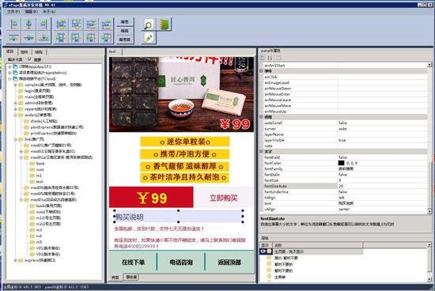Viewport: 435px width, 291px height.
Task: Select the V01 backup tree item
Action: point(48,248)
